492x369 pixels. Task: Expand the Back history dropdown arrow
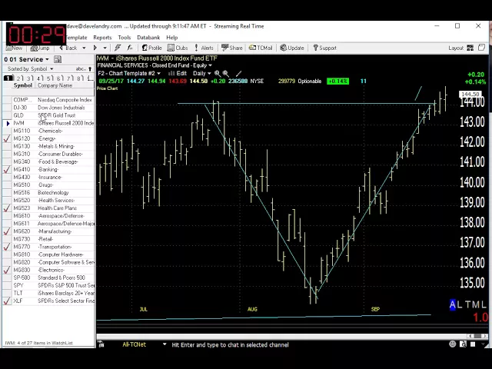(84, 48)
